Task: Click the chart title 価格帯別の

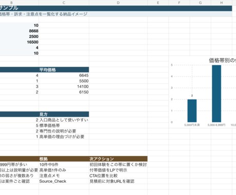Action: tap(222, 60)
